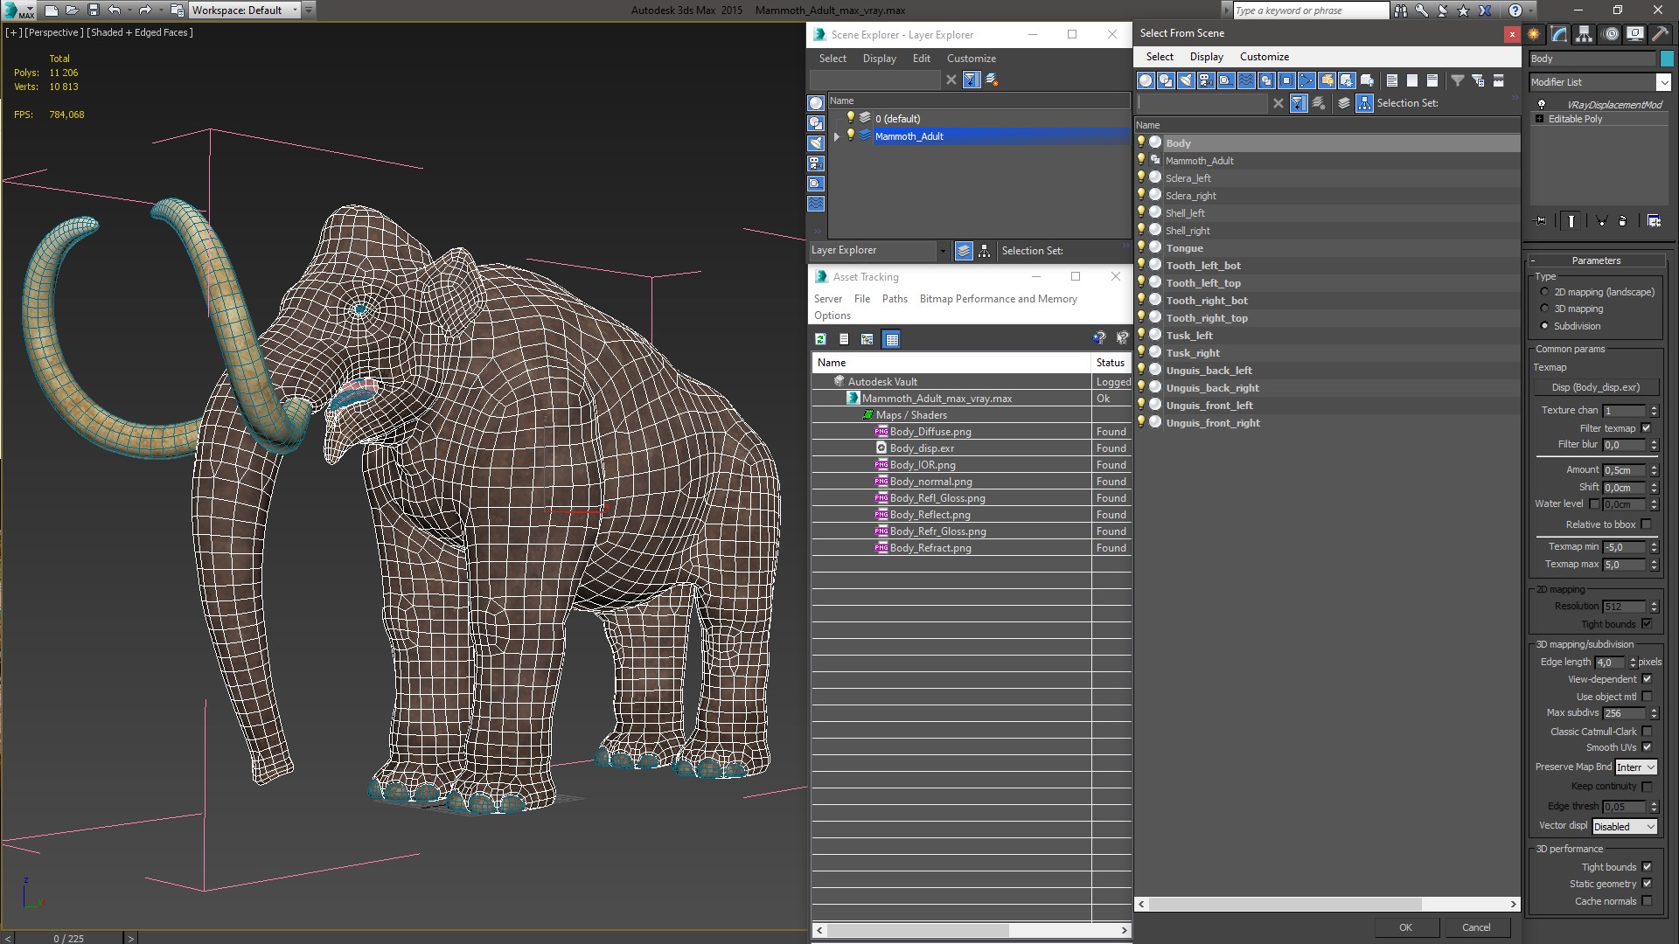The height and width of the screenshot is (944, 1679).
Task: Click the binoculars search icon in title bar
Action: click(x=1401, y=10)
